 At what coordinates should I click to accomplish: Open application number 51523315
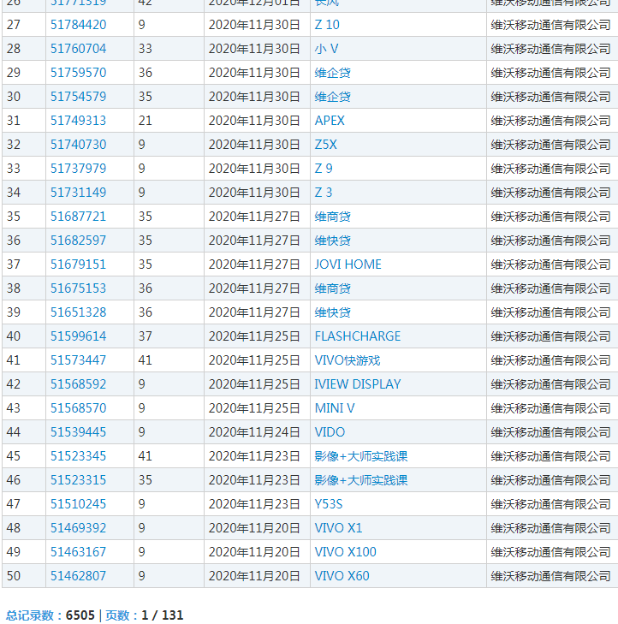[78, 480]
